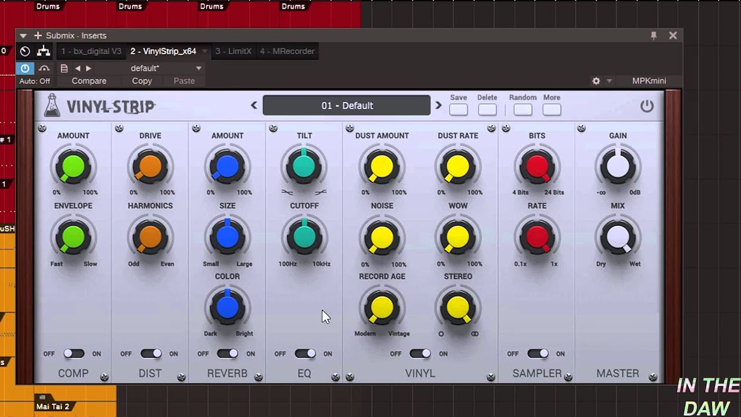
Task: Toggle Auto: Off automation mode
Action: [35, 81]
